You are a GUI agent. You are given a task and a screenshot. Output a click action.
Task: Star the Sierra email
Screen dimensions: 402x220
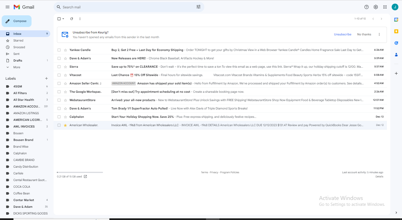coord(65,67)
